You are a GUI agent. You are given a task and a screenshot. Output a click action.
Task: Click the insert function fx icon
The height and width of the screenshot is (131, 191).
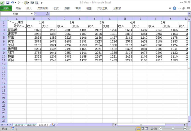coord(47,14)
